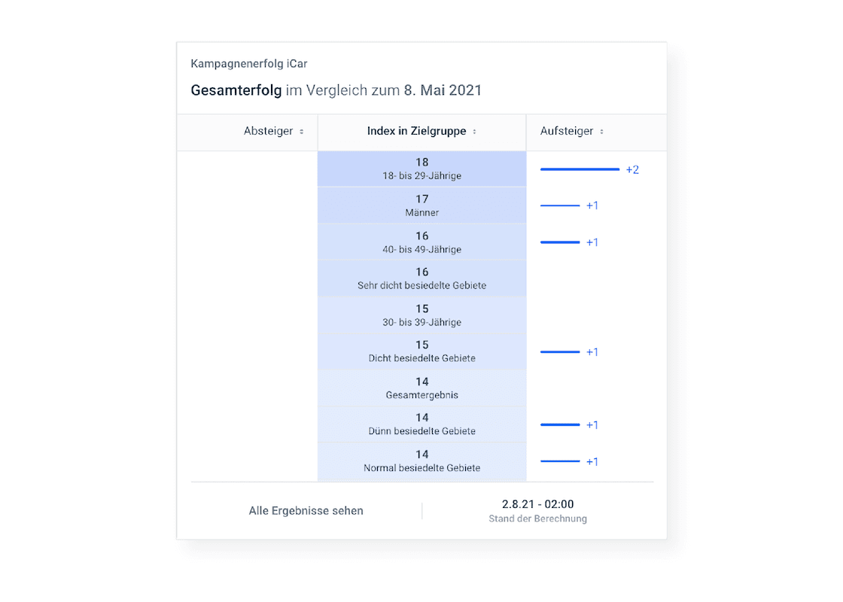Select the 18- bis 29-Jährige row
The image size is (843, 602).
click(421, 169)
